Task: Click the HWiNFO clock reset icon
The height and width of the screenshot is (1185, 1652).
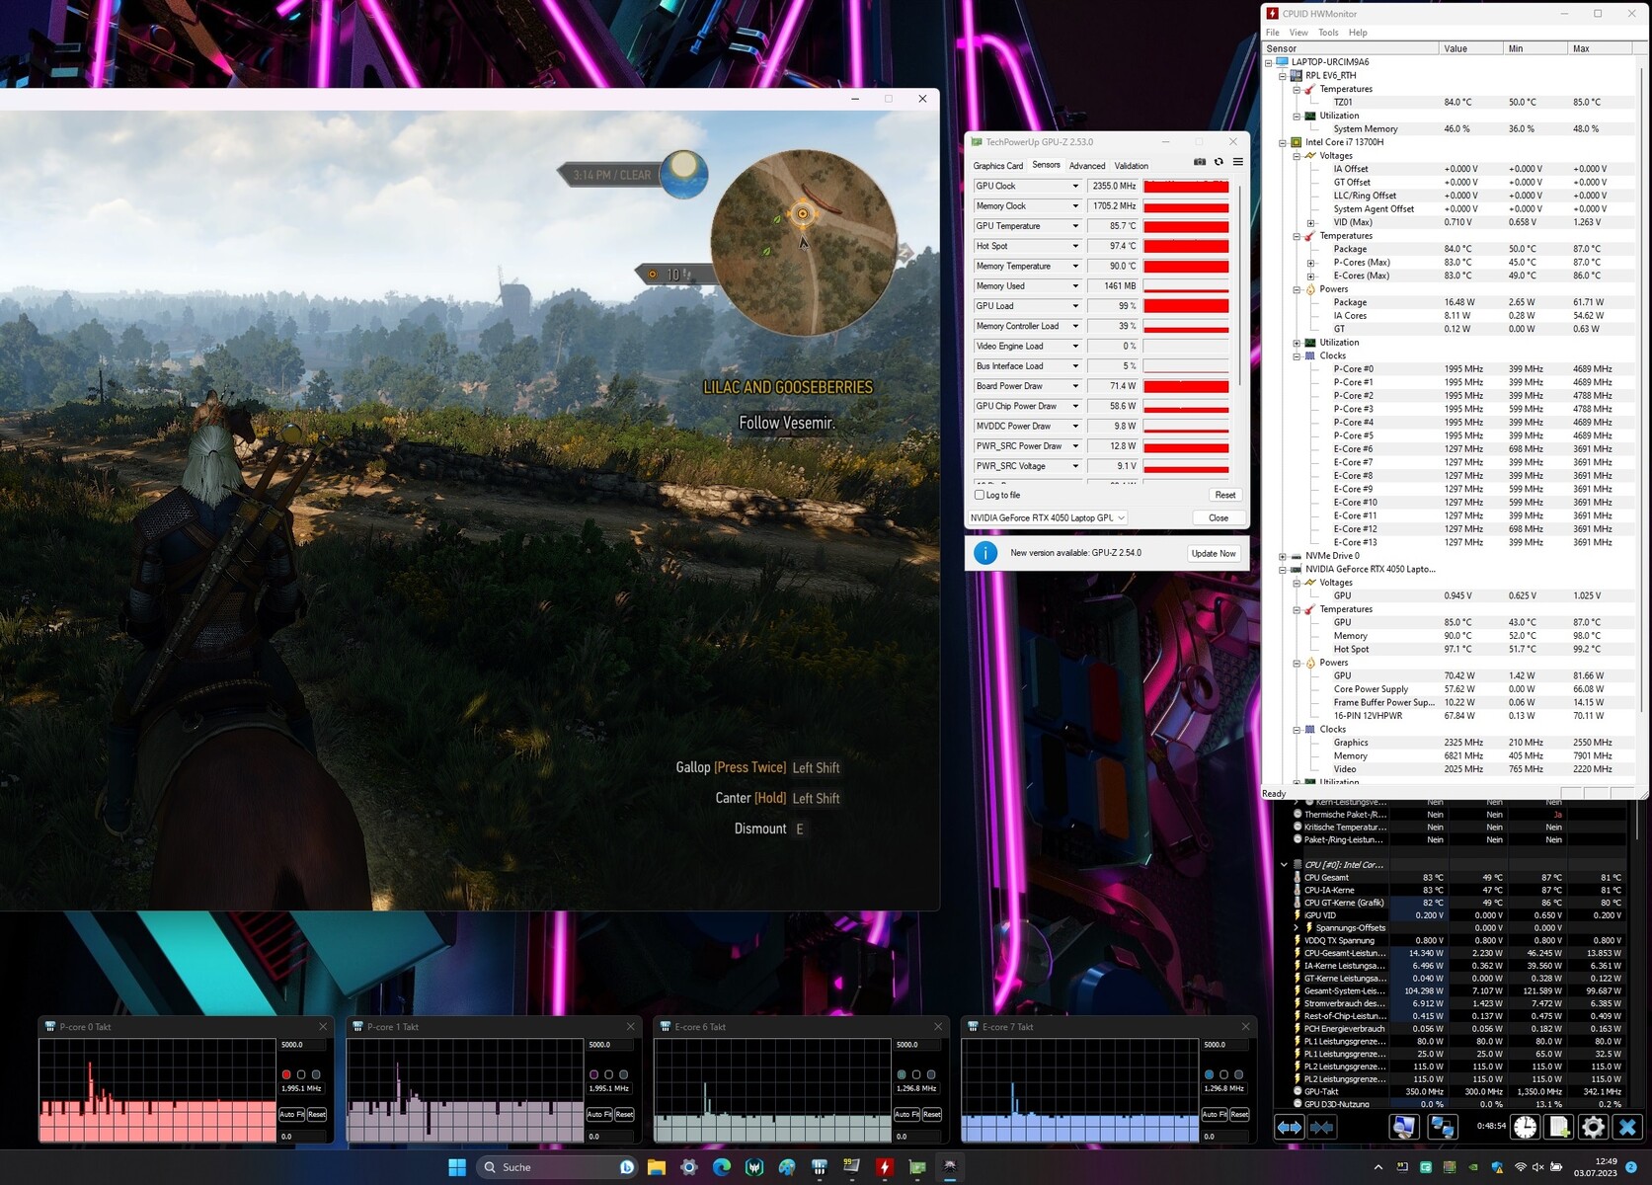Action: tap(1526, 1127)
